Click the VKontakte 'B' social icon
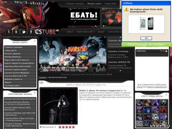172x129 pixels. [x=16, y=32]
